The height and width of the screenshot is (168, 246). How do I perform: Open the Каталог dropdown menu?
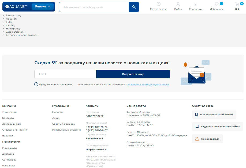coord(43,7)
